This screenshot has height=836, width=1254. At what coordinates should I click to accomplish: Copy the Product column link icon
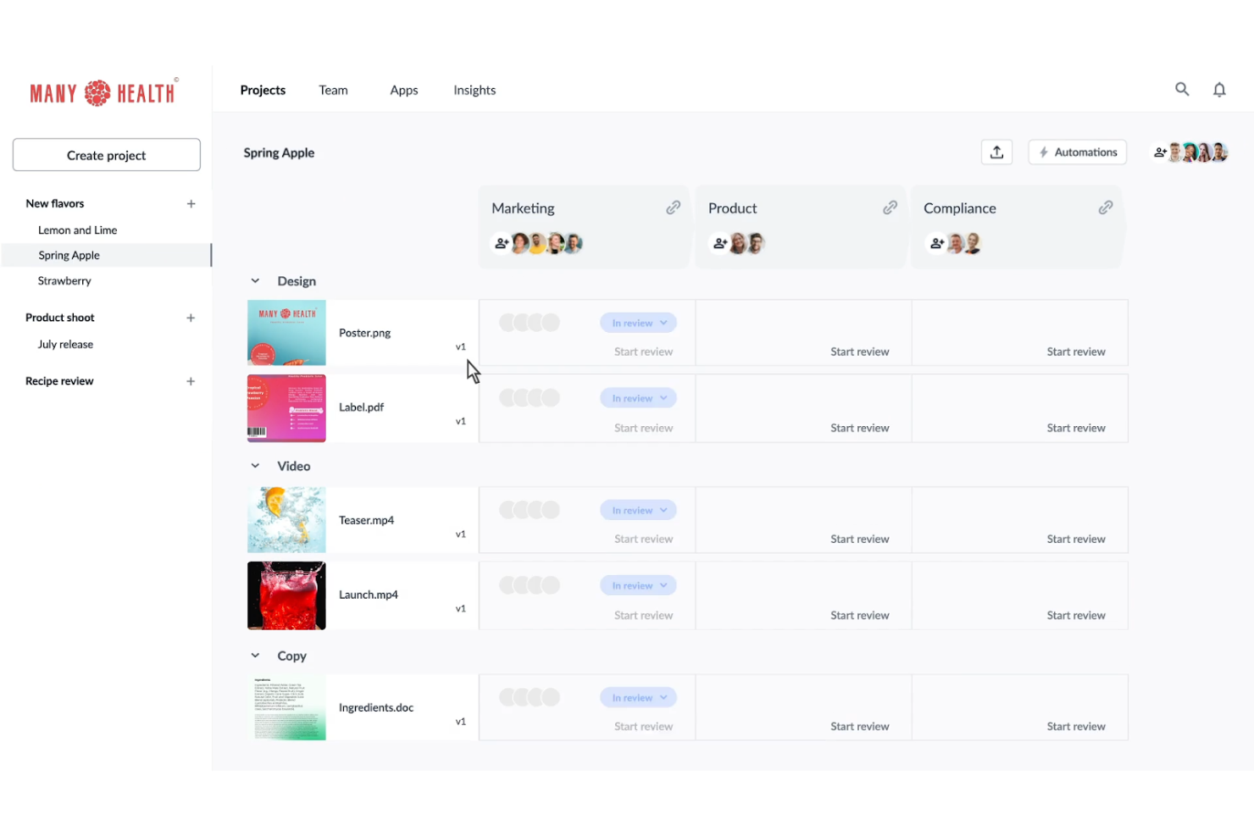click(890, 208)
